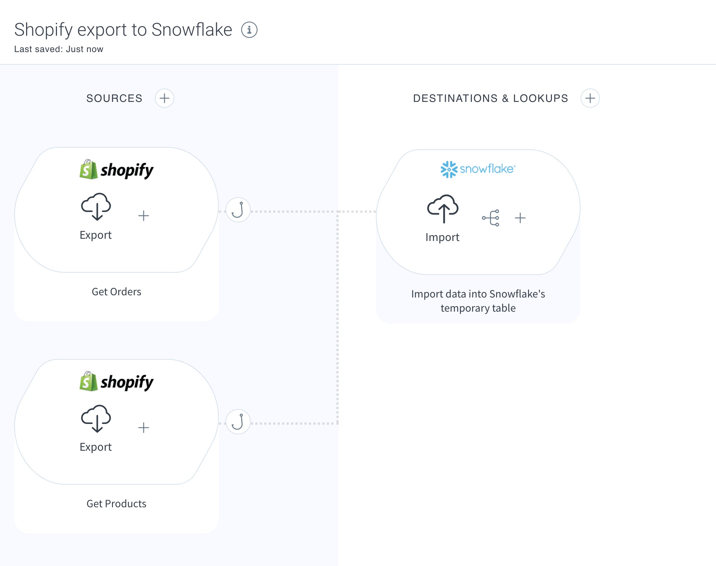Click the Import label under Snowflake
This screenshot has width=716, height=566.
442,237
